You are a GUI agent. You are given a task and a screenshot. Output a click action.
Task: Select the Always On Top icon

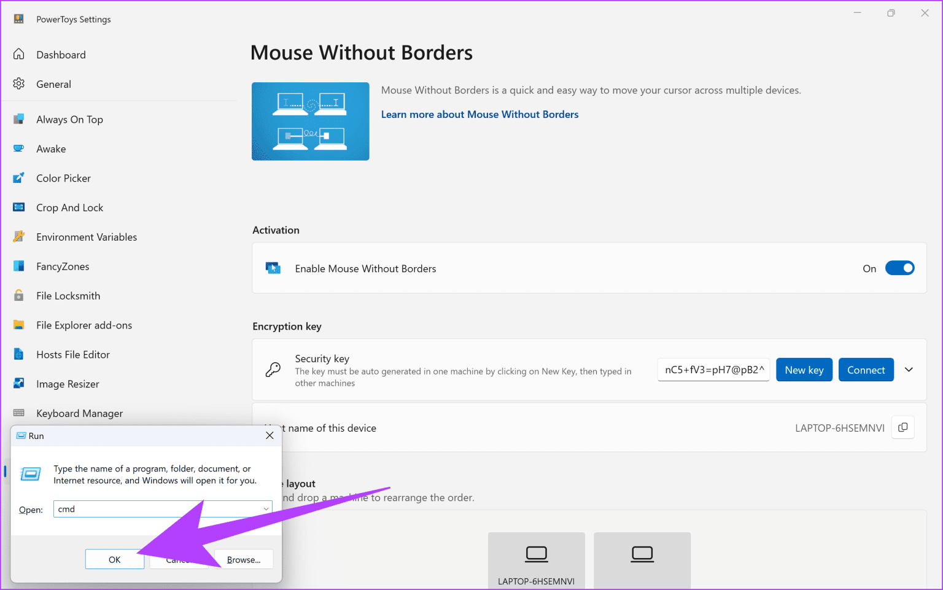tap(18, 119)
